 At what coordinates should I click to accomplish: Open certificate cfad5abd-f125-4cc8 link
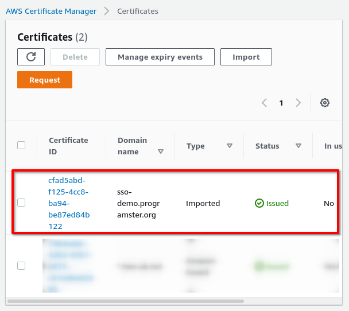coord(69,203)
